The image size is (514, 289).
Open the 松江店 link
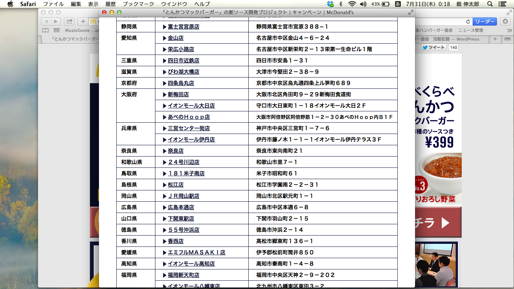pyautogui.click(x=176, y=185)
